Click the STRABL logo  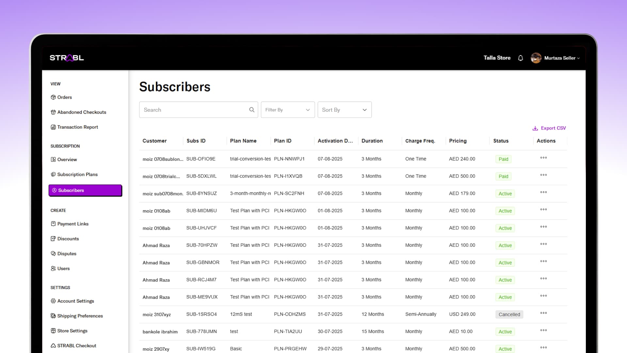click(67, 58)
